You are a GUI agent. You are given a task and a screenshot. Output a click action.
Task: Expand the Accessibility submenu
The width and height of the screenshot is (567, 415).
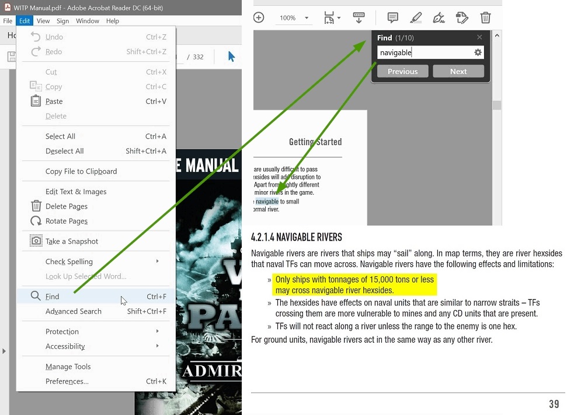[x=96, y=346]
